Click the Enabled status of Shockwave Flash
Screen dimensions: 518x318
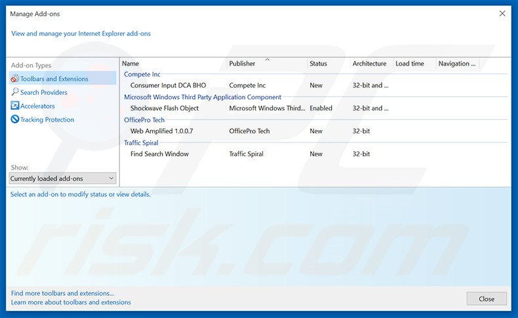click(x=321, y=108)
